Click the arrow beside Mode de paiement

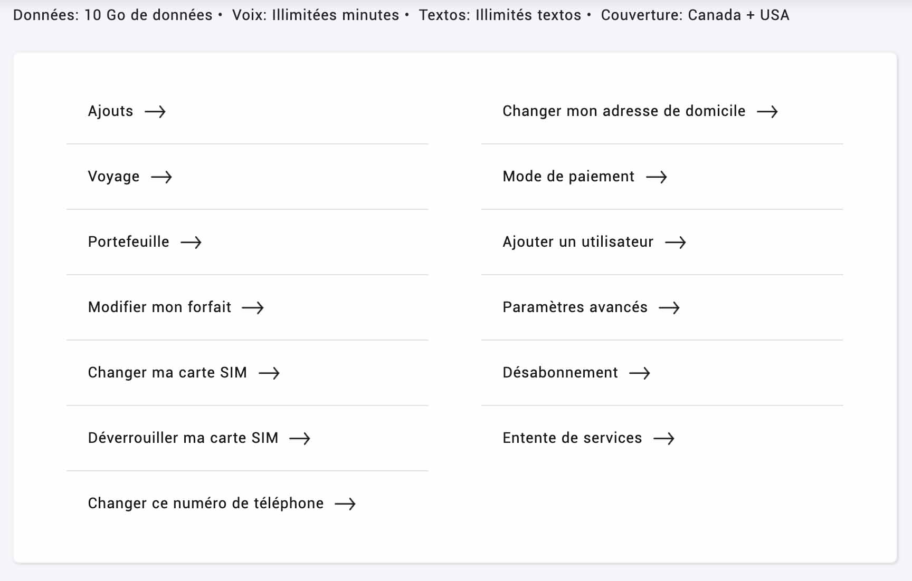pyautogui.click(x=657, y=177)
